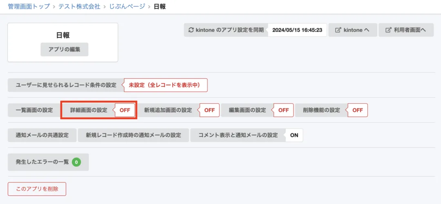This screenshot has height=204, width=441.
Task: Click このアプリを削除 button
Action: pos(37,189)
